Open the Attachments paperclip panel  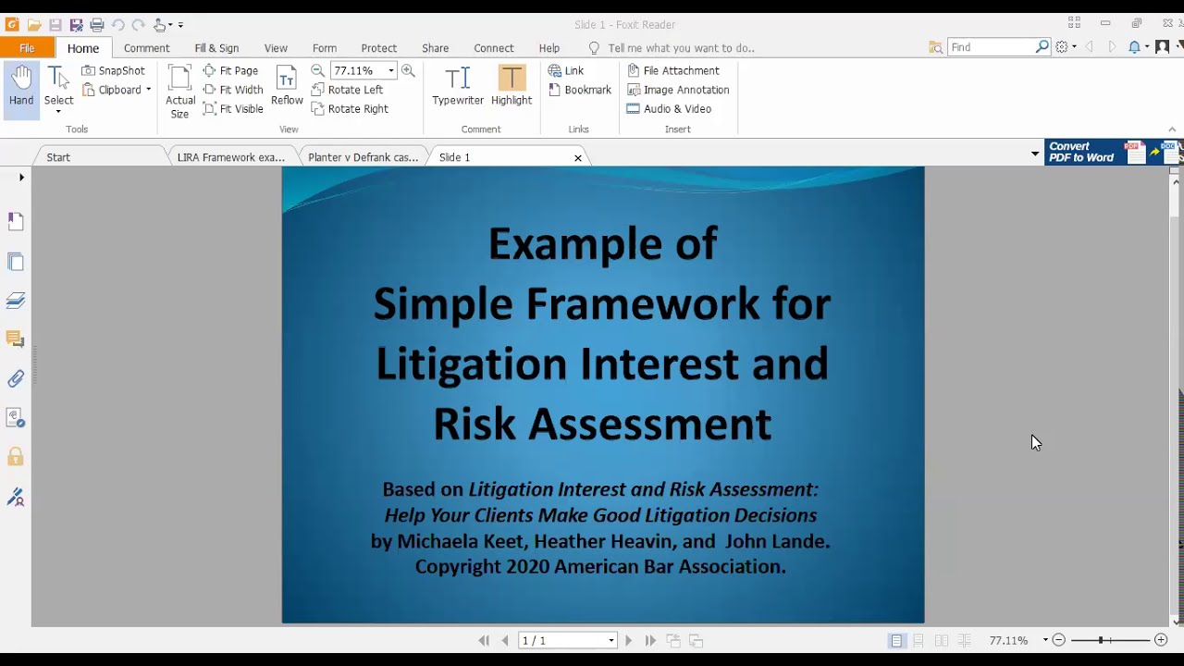pos(16,378)
